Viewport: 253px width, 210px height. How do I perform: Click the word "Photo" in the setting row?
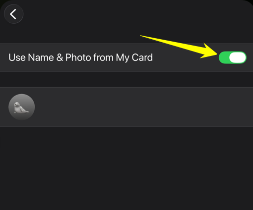click(78, 57)
